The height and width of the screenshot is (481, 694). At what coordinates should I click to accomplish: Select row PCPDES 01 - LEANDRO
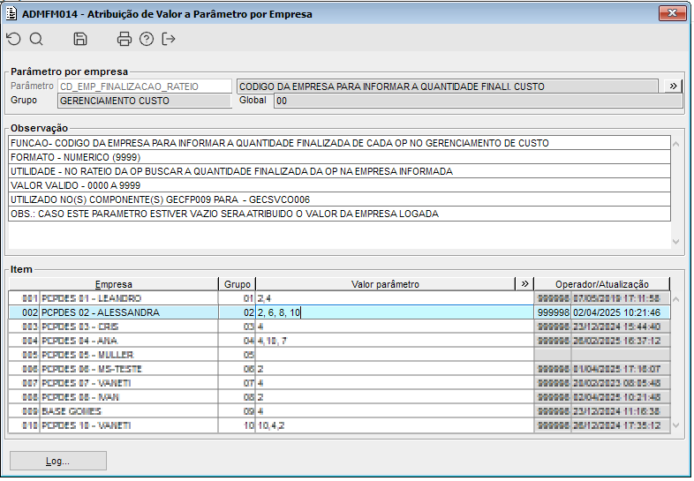[x=339, y=298]
